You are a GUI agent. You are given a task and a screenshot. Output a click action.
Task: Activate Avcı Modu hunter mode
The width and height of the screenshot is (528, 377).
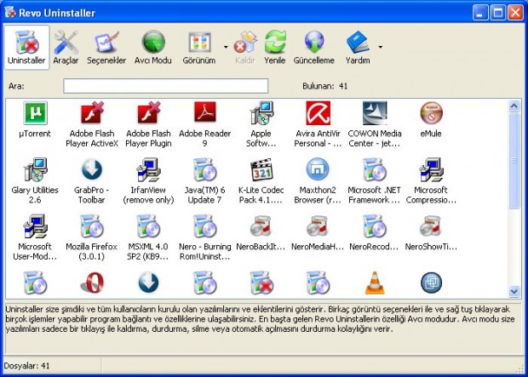tap(153, 48)
